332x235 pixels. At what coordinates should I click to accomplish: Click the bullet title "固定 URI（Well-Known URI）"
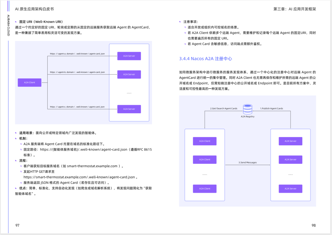click(x=41, y=22)
